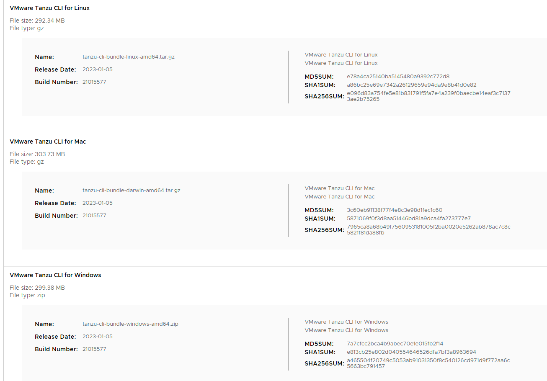Click the "VMware Tanzu CLI for Windows" heading
Screen dimensions: 547x381
[55, 275]
